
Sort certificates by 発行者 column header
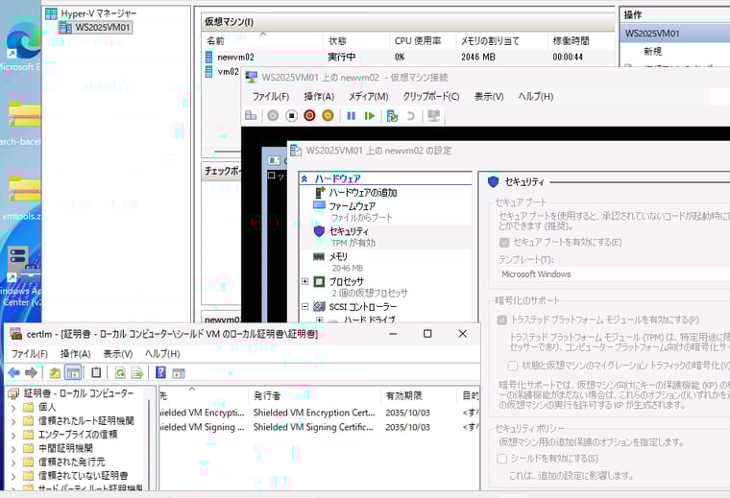point(314,395)
